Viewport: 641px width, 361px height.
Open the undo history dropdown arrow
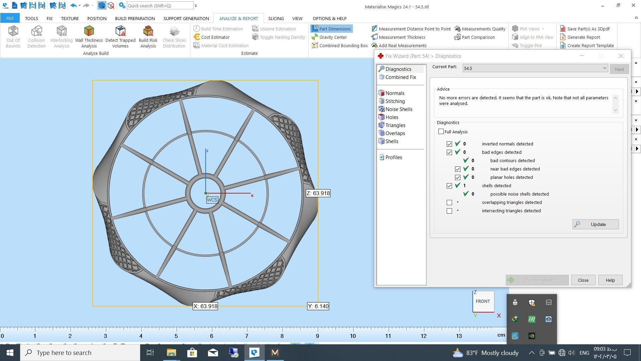coord(79,6)
